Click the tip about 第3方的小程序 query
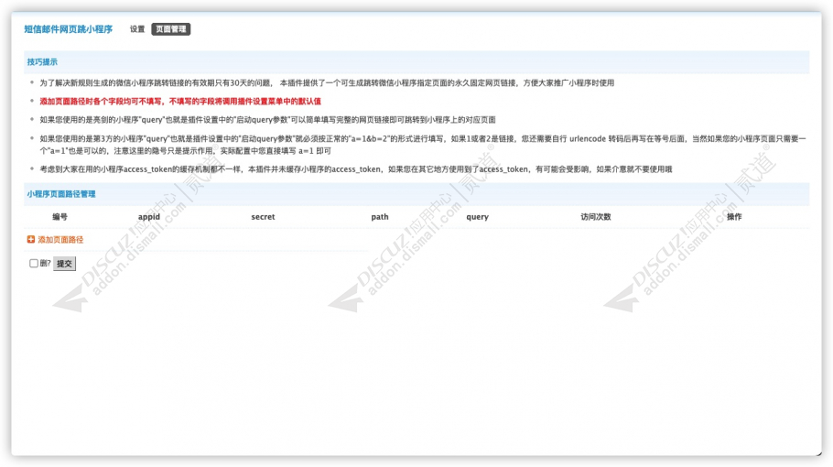This screenshot has width=833, height=467. pyautogui.click(x=423, y=145)
